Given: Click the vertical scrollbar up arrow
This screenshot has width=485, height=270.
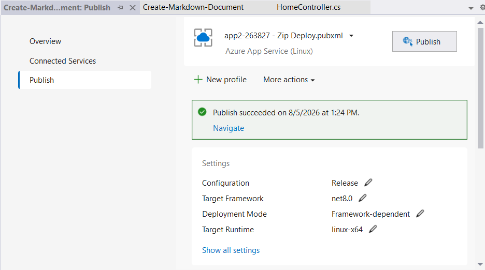Looking at the screenshot, I should pos(480,22).
